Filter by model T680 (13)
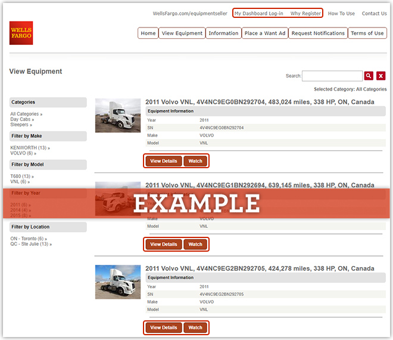Image resolution: width=393 pixels, height=340 pixels. click(x=22, y=177)
